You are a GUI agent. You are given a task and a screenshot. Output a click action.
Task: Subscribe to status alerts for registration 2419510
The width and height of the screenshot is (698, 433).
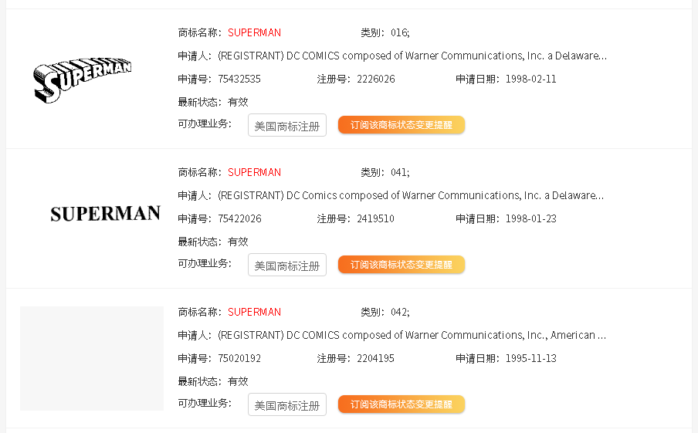(402, 265)
